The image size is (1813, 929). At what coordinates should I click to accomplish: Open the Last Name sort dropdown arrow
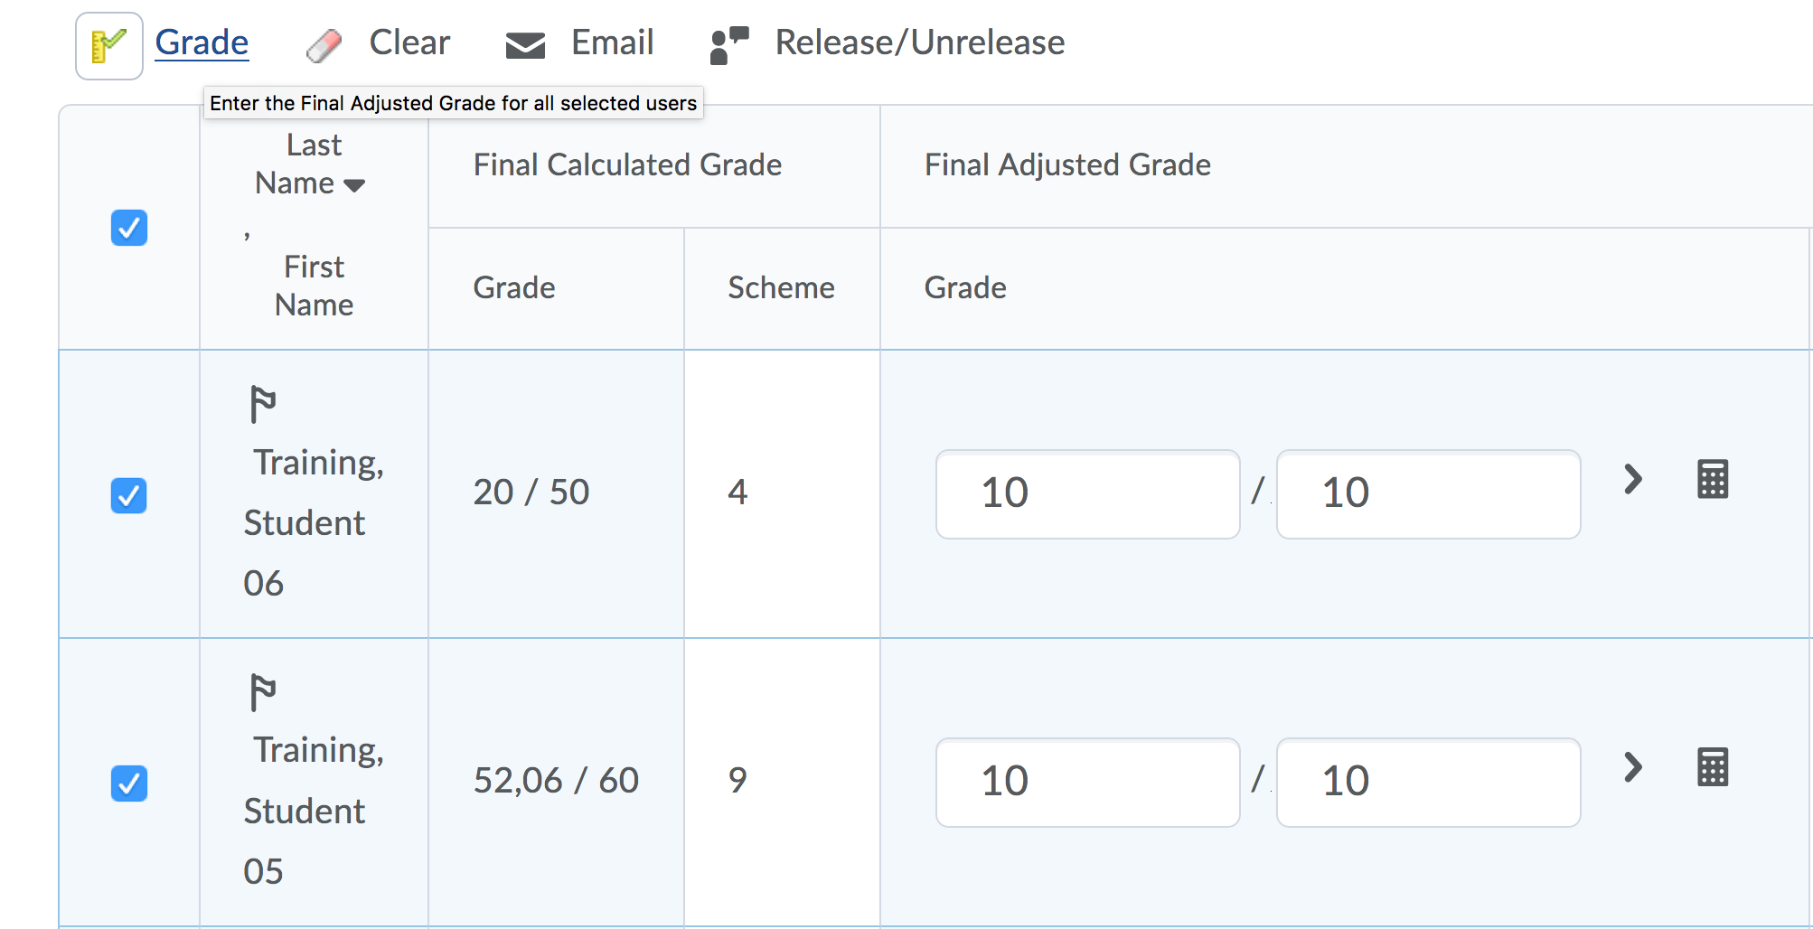pyautogui.click(x=354, y=185)
